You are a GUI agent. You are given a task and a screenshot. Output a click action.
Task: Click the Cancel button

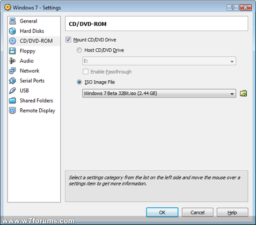pos(197,212)
